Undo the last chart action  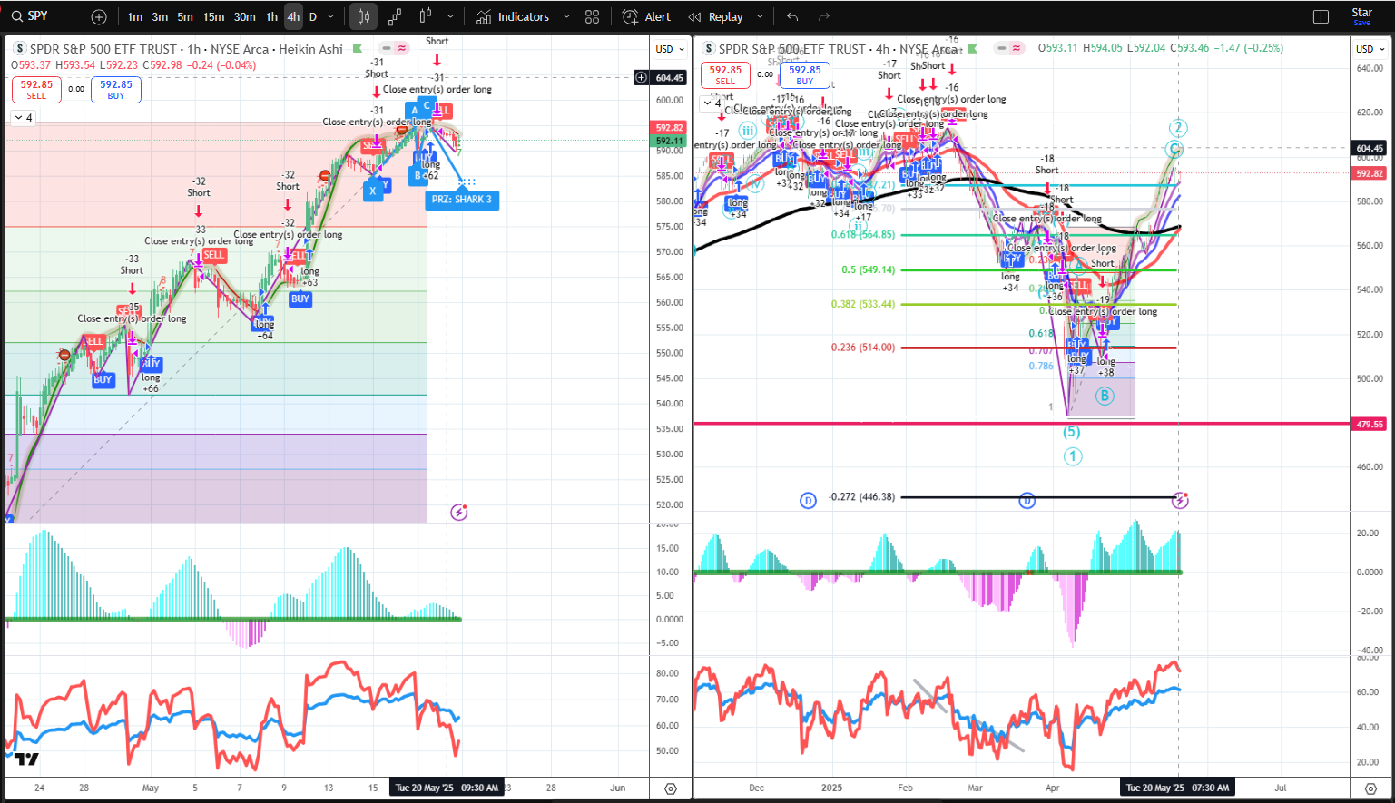coord(792,16)
